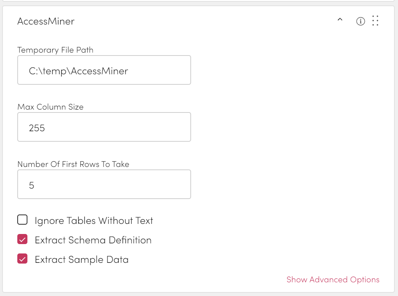Uncheck the Extract Schema Definition checkbox

point(22,239)
